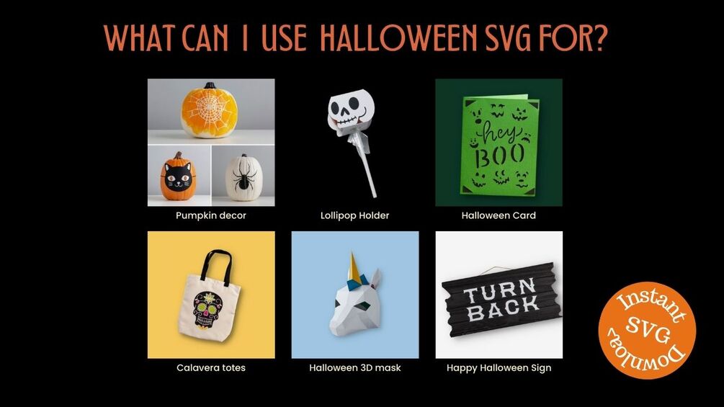Click the spiderweb pumpkin image
The image size is (724, 407).
click(211, 111)
